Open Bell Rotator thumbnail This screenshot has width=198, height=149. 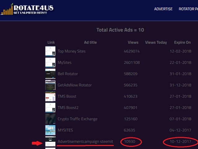50,74
